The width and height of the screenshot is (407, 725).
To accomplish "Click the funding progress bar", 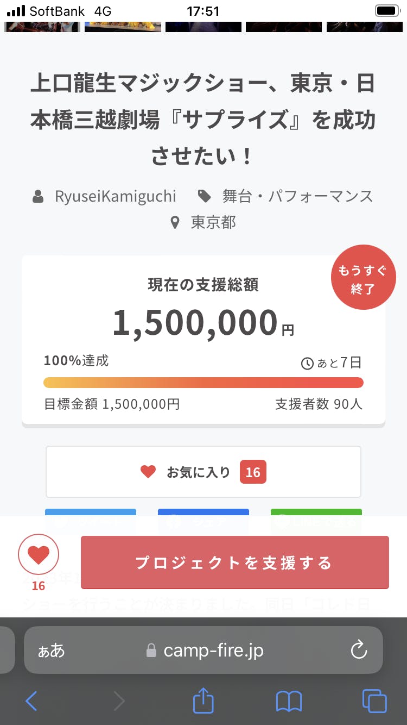I will pos(203,383).
